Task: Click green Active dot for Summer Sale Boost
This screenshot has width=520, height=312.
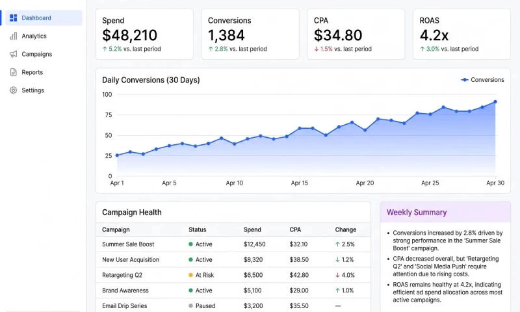Action: [x=190, y=244]
